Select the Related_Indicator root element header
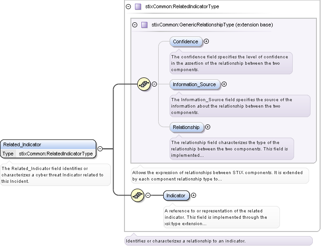This screenshot has height=247, width=321. click(48, 144)
